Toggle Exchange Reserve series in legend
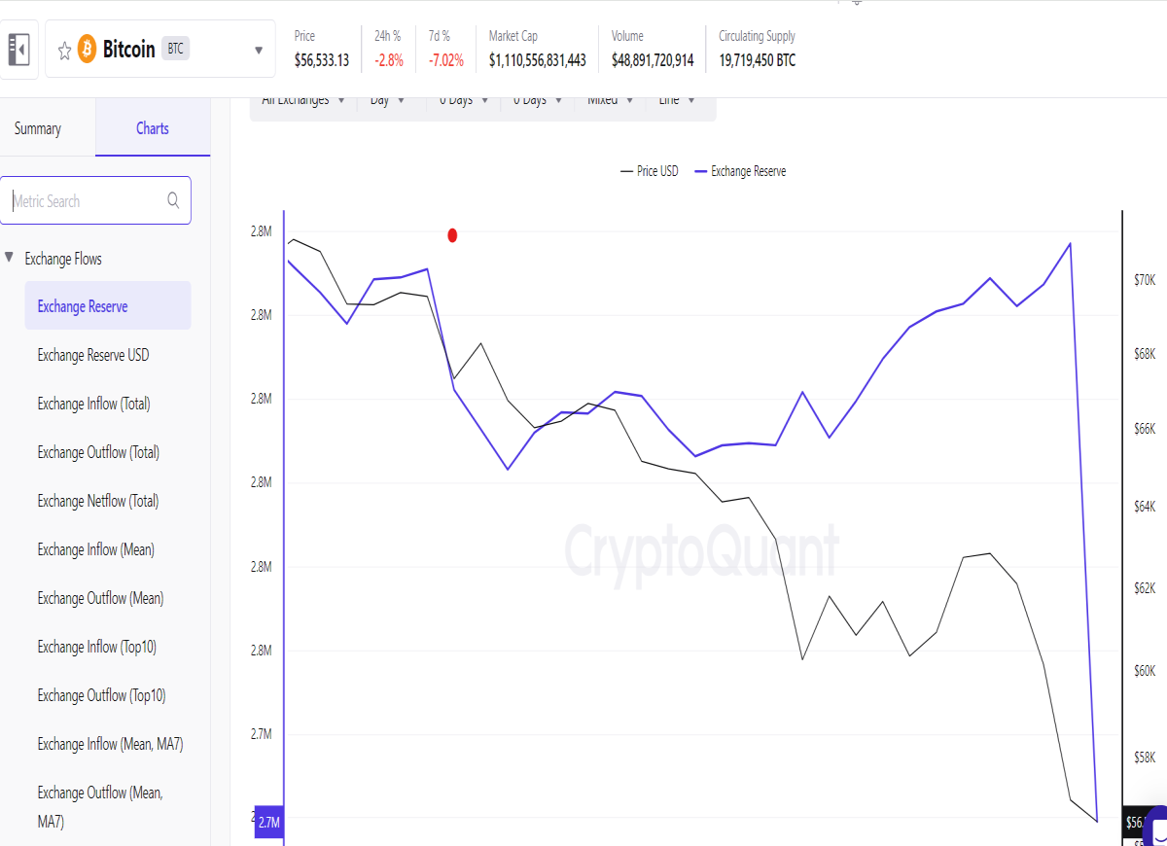 (x=740, y=171)
